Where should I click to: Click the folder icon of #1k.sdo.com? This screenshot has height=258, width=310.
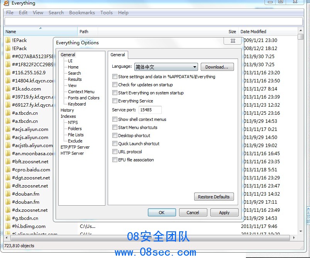pos(8,89)
